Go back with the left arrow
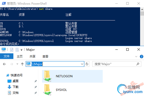144x96 pixels. tap(4, 64)
